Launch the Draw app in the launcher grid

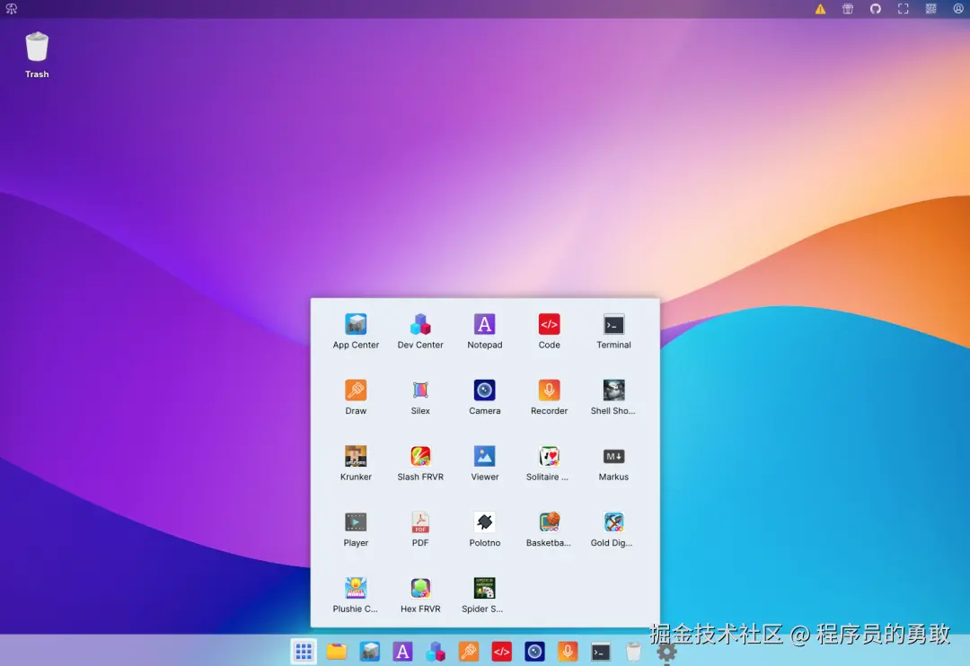pyautogui.click(x=356, y=398)
